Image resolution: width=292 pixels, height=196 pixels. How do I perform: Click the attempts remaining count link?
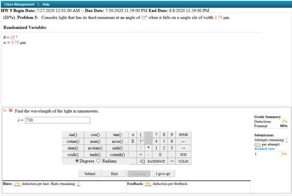coord(287,140)
